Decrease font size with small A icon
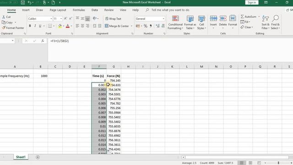This screenshot has width=293, height=165. [x=71, y=18]
